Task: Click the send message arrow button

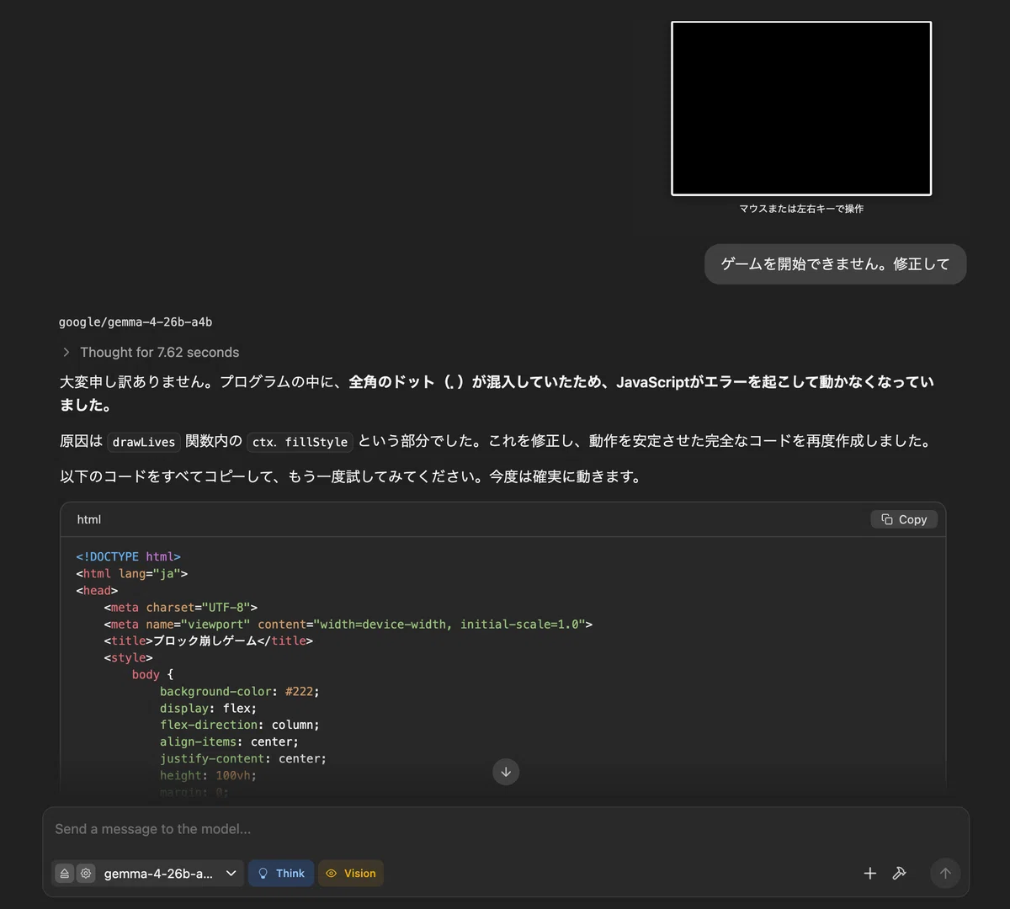Action: 945,874
